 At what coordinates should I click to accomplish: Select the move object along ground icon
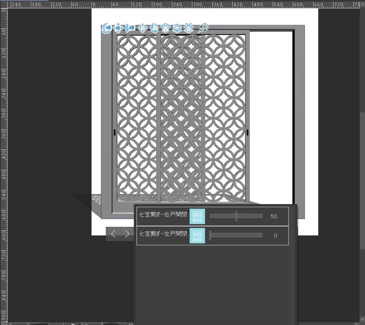click(x=188, y=28)
